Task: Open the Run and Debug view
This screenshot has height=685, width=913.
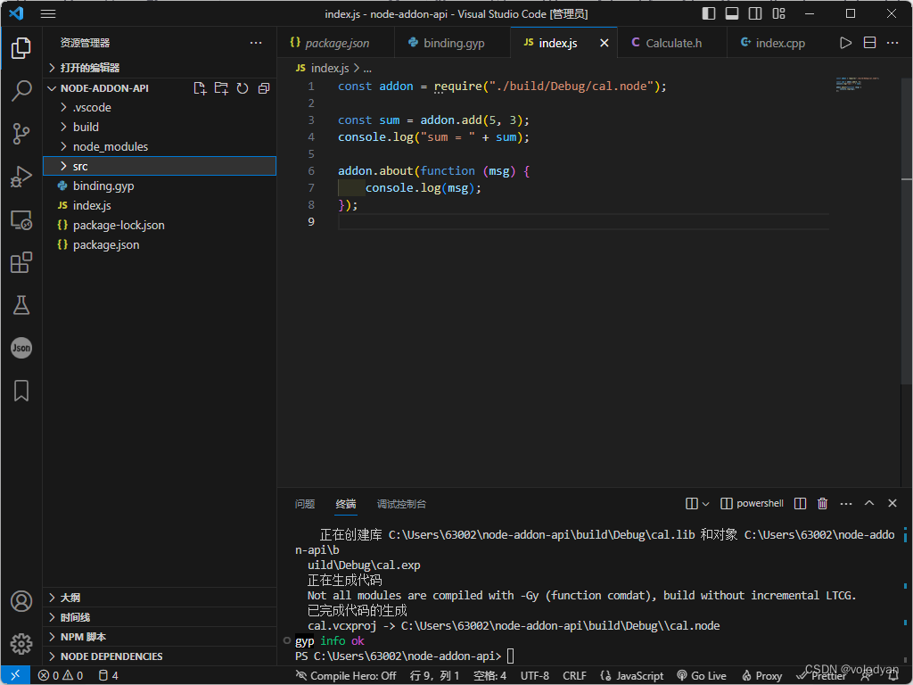Action: click(21, 176)
